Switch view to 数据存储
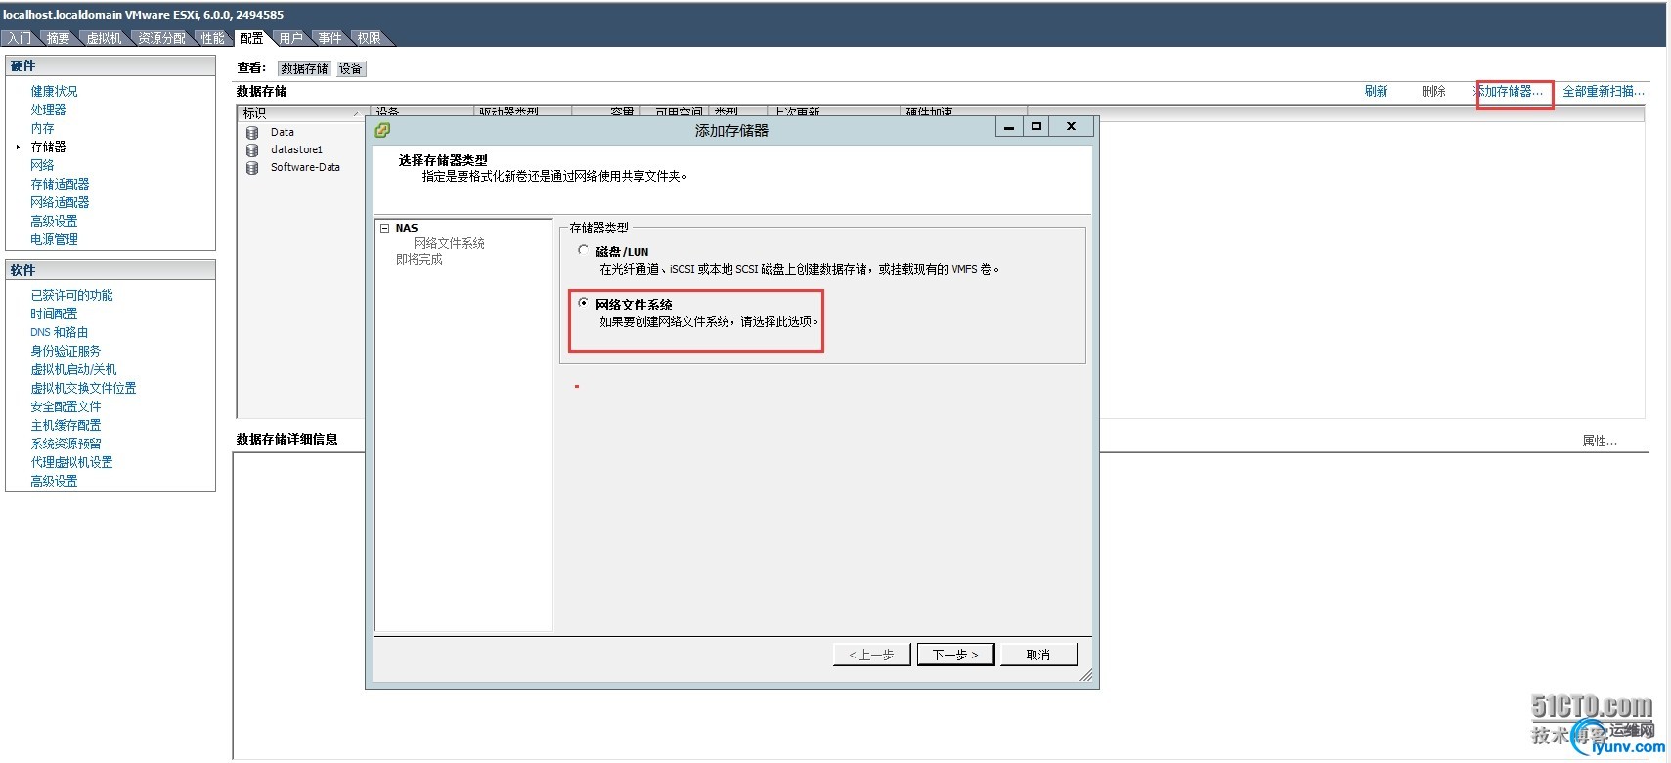The width and height of the screenshot is (1671, 763). (304, 68)
